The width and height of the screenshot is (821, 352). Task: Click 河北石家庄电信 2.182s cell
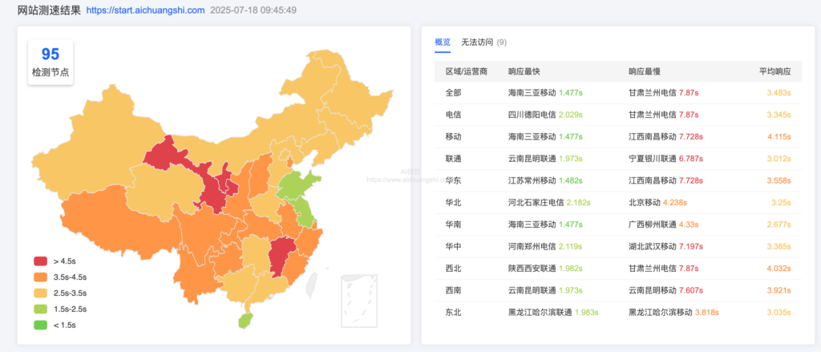[x=549, y=203]
